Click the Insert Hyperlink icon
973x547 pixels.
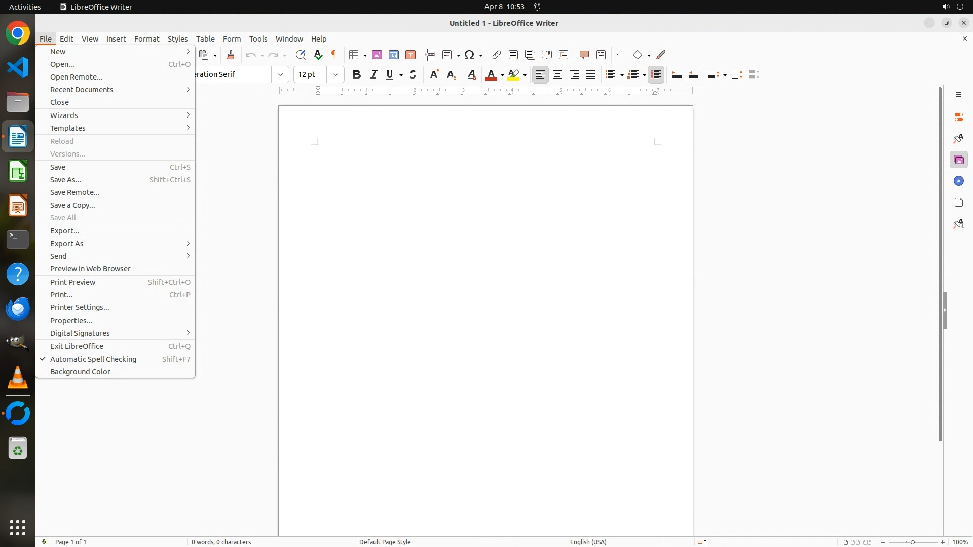coord(497,55)
